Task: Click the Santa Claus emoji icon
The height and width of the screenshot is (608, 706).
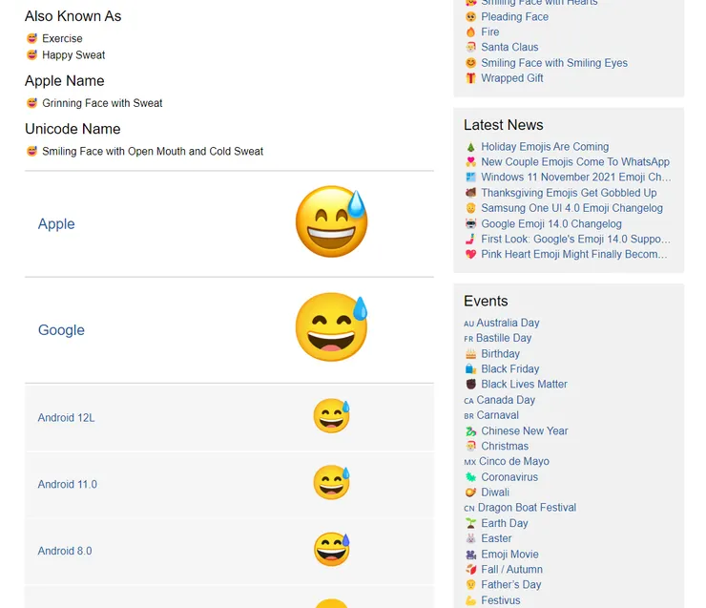Action: point(470,48)
